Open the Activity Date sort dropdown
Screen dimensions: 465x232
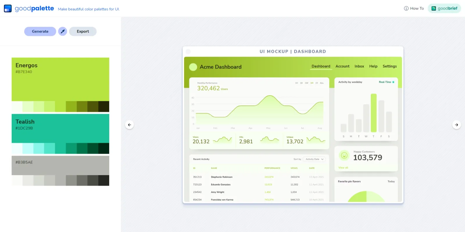[x=314, y=159]
